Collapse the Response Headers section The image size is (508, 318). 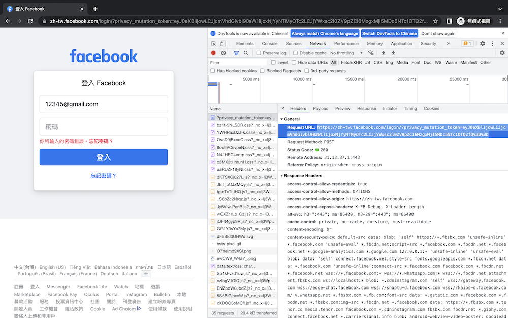[282, 175]
